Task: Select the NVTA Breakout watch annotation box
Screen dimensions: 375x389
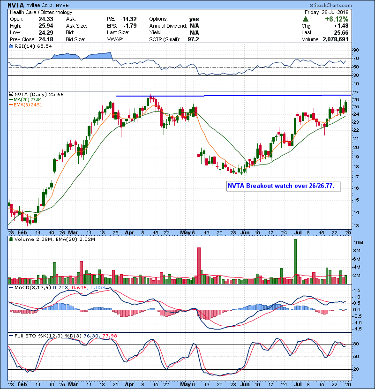Action: point(283,186)
